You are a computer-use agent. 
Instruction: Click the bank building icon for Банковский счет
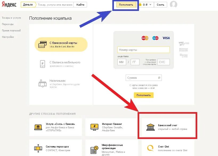[x=150, y=127]
